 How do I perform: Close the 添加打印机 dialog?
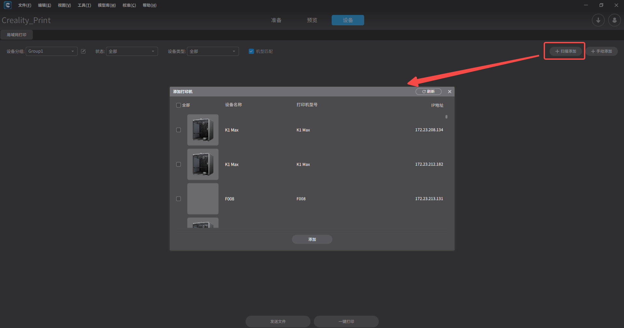pyautogui.click(x=449, y=92)
